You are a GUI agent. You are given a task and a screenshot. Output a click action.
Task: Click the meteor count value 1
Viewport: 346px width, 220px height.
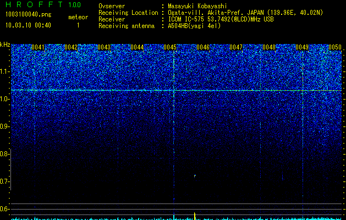point(78,25)
